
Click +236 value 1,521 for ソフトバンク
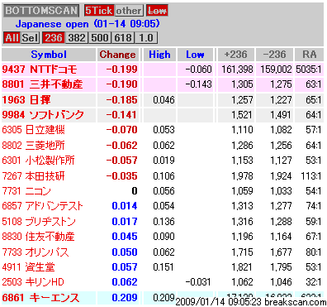[x=242, y=114]
